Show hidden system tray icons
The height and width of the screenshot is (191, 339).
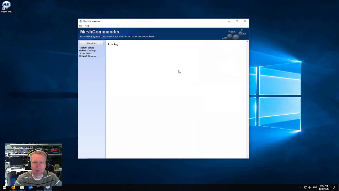point(301,188)
